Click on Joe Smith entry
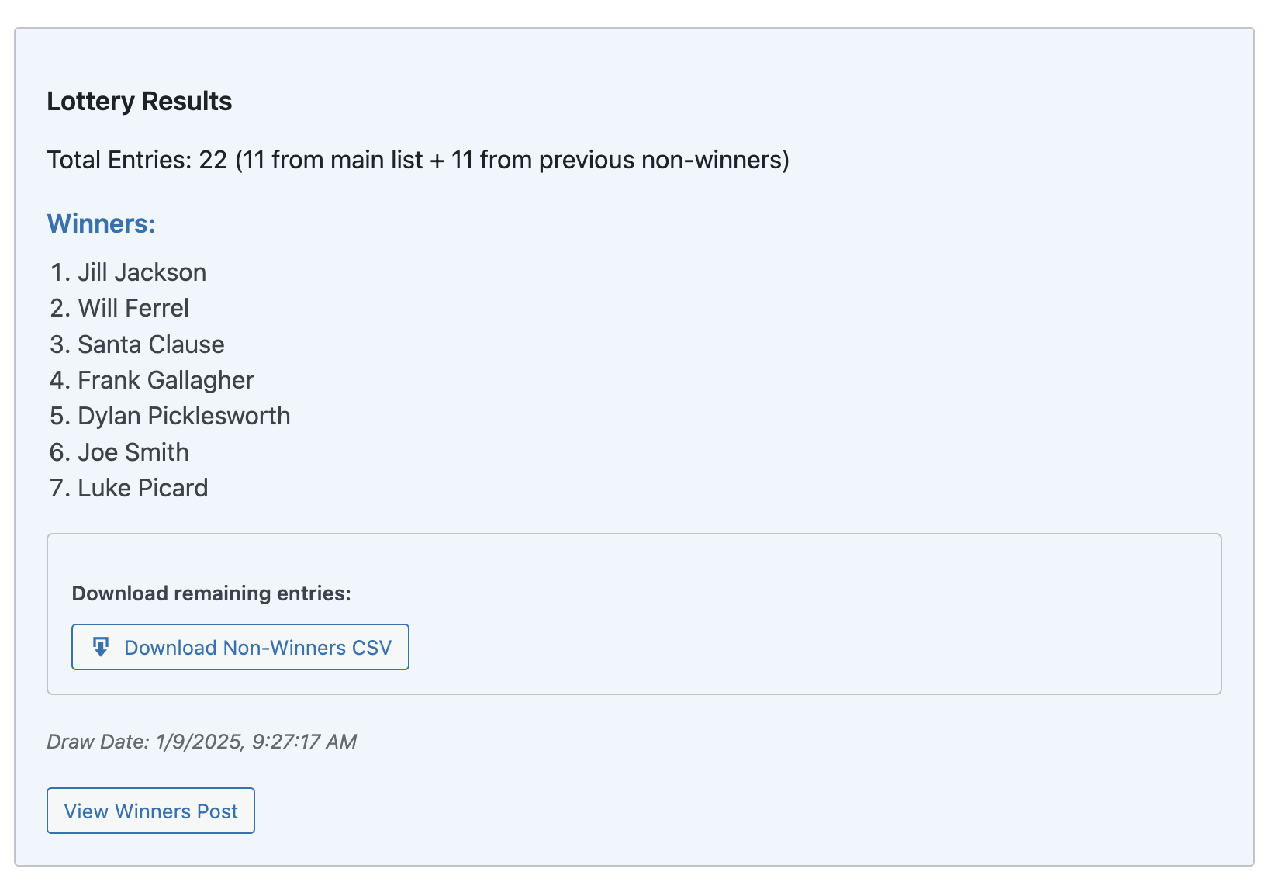Image resolution: width=1275 pixels, height=889 pixels. click(x=133, y=452)
